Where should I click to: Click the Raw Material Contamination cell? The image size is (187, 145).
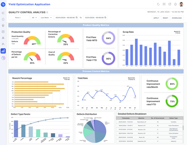pos(174,129)
